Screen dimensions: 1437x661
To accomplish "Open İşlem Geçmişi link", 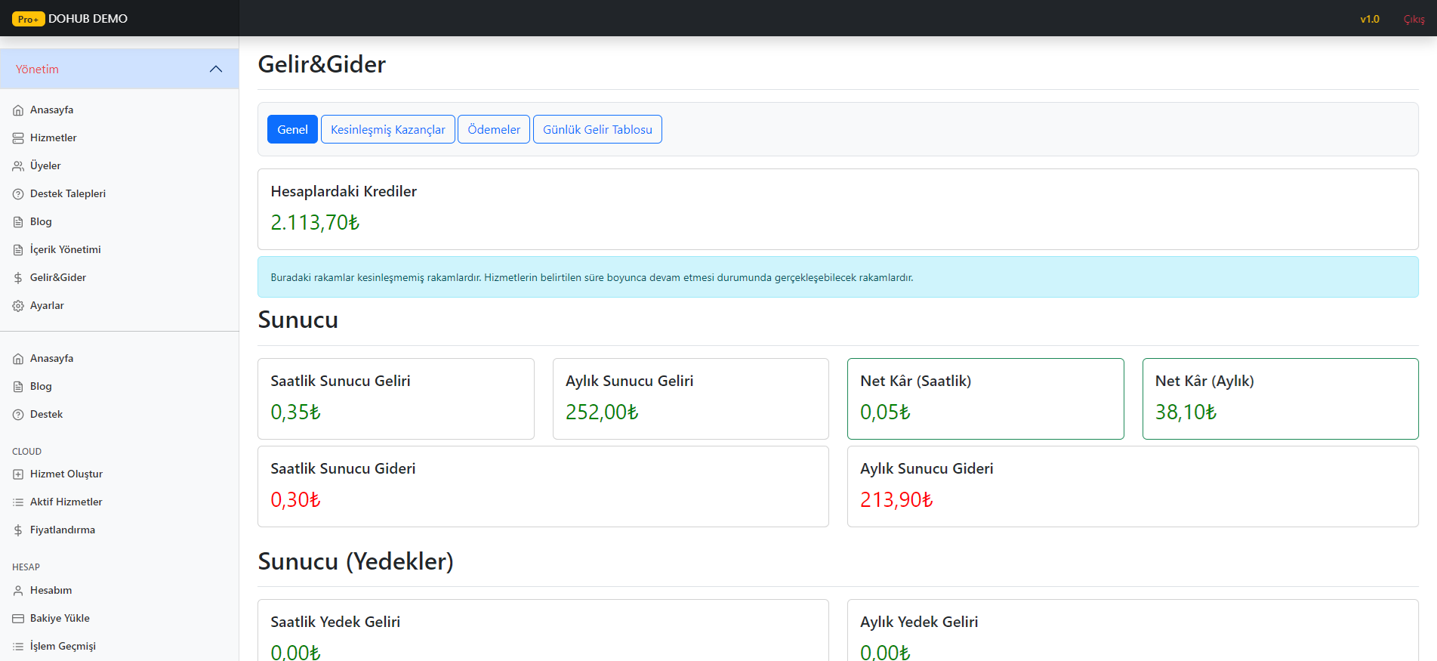I will (63, 646).
